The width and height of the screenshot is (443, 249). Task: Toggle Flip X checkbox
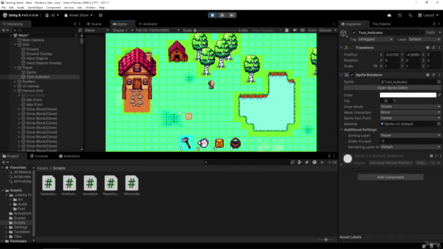click(x=381, y=101)
